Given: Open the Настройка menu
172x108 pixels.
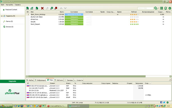Looking at the screenshot, I should pyautogui.click(x=9, y=5).
